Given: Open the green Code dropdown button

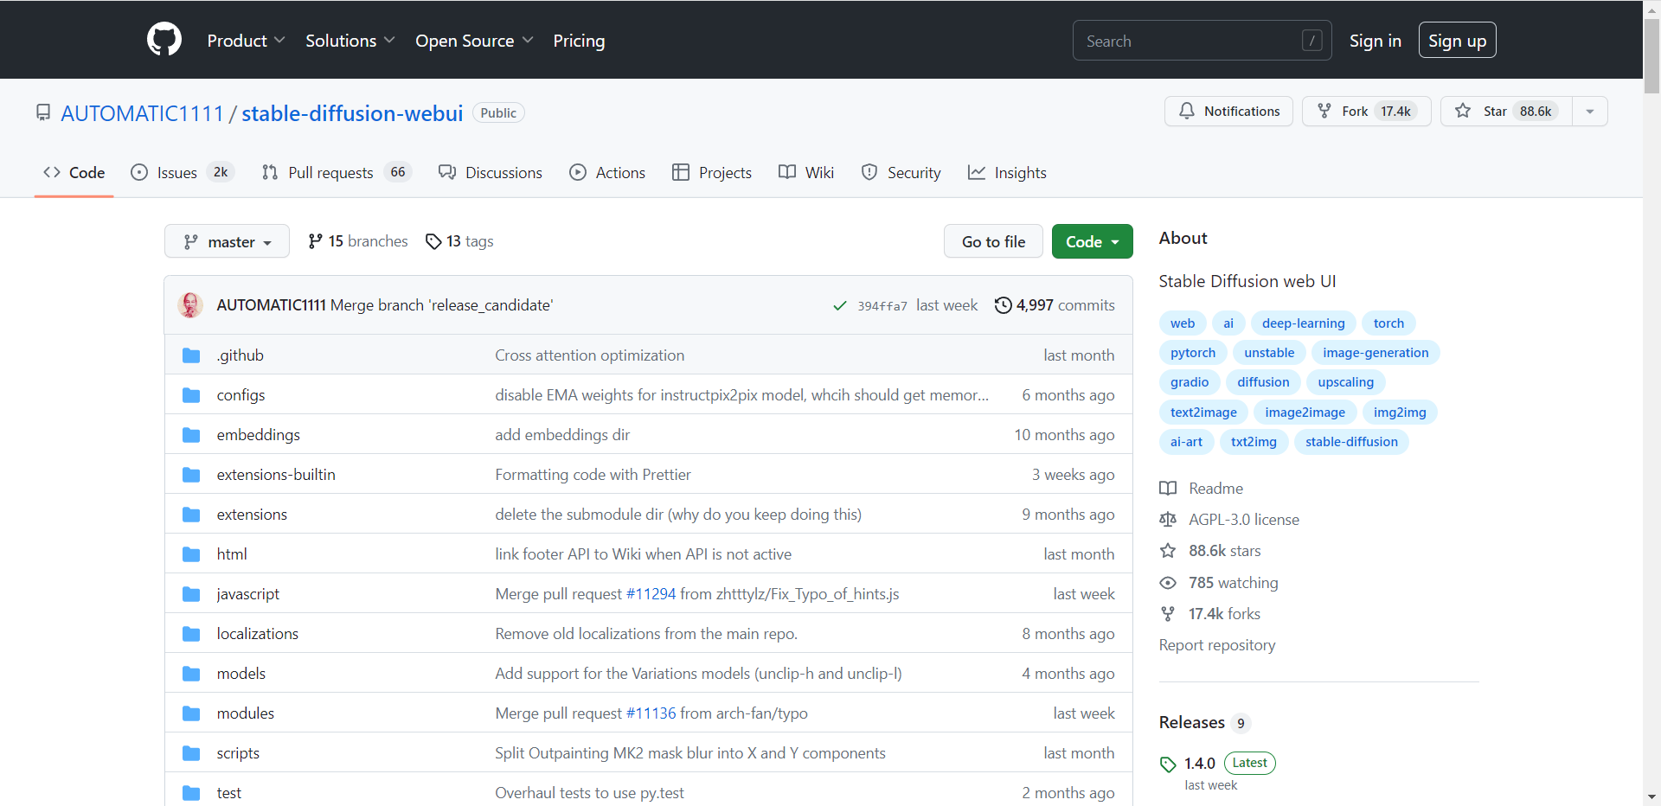Looking at the screenshot, I should click(x=1092, y=242).
